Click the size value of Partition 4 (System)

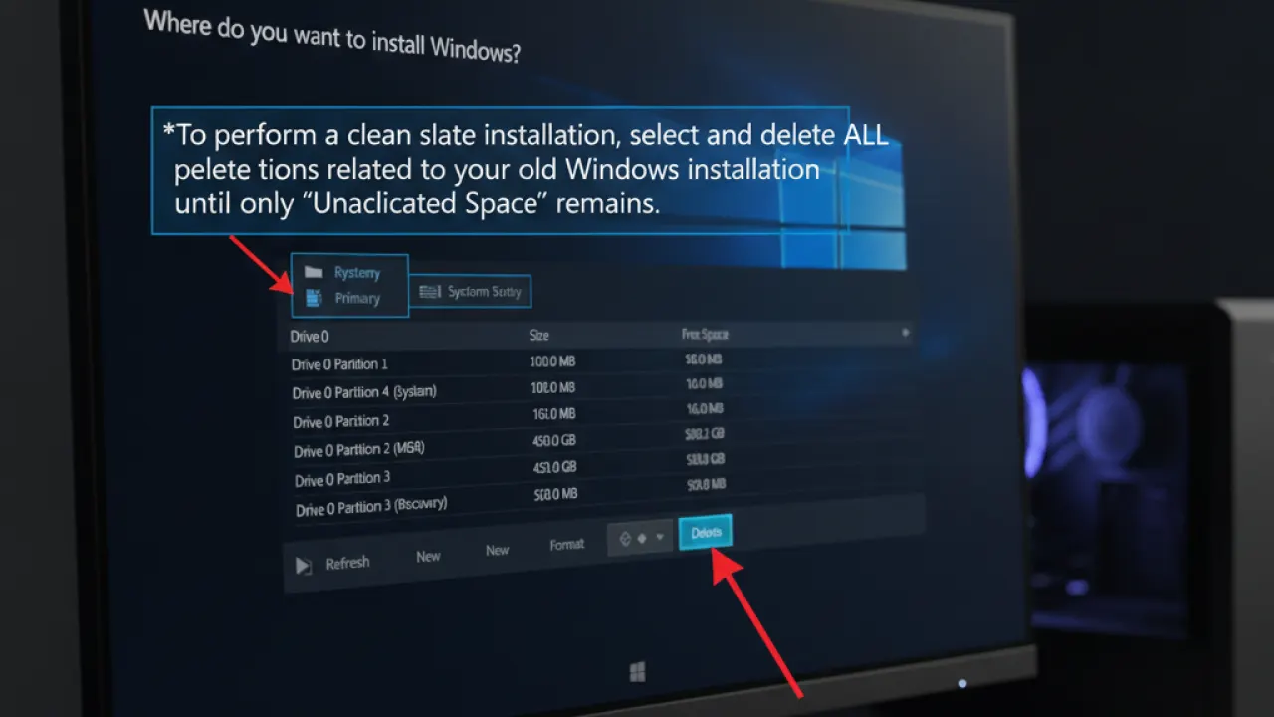[x=552, y=387]
